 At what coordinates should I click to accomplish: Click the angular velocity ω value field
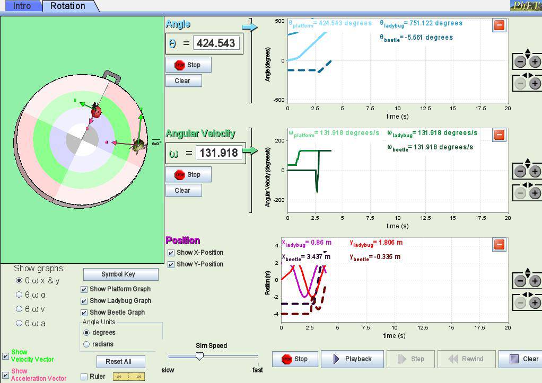click(x=218, y=153)
